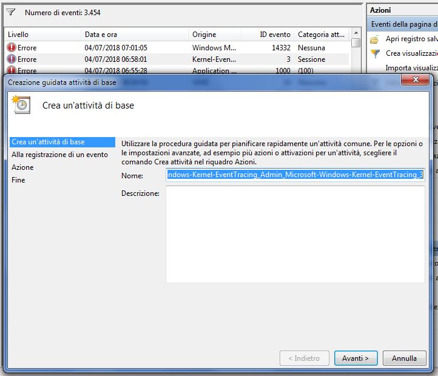Click the error icon of the 07:01:05 event
Image resolution: width=438 pixels, height=376 pixels.
click(x=12, y=48)
